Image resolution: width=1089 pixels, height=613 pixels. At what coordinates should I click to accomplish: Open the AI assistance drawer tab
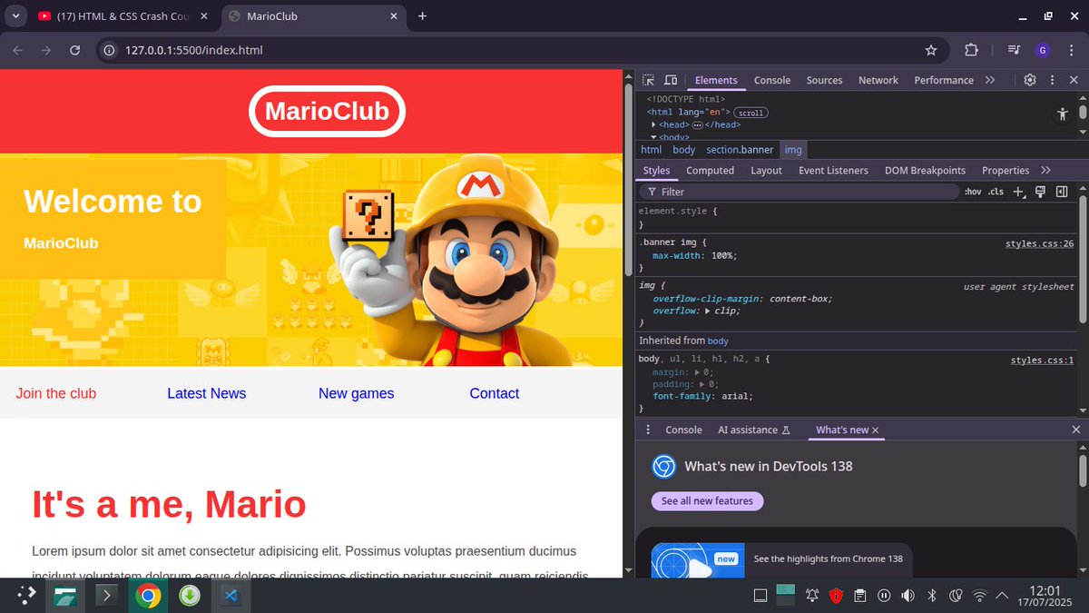[753, 430]
